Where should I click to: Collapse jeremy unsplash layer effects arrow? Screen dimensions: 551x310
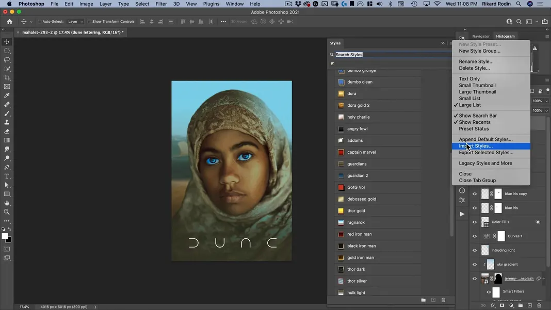pyautogui.click(x=544, y=279)
